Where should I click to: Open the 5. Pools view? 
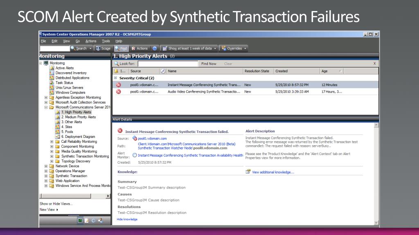(x=67, y=132)
